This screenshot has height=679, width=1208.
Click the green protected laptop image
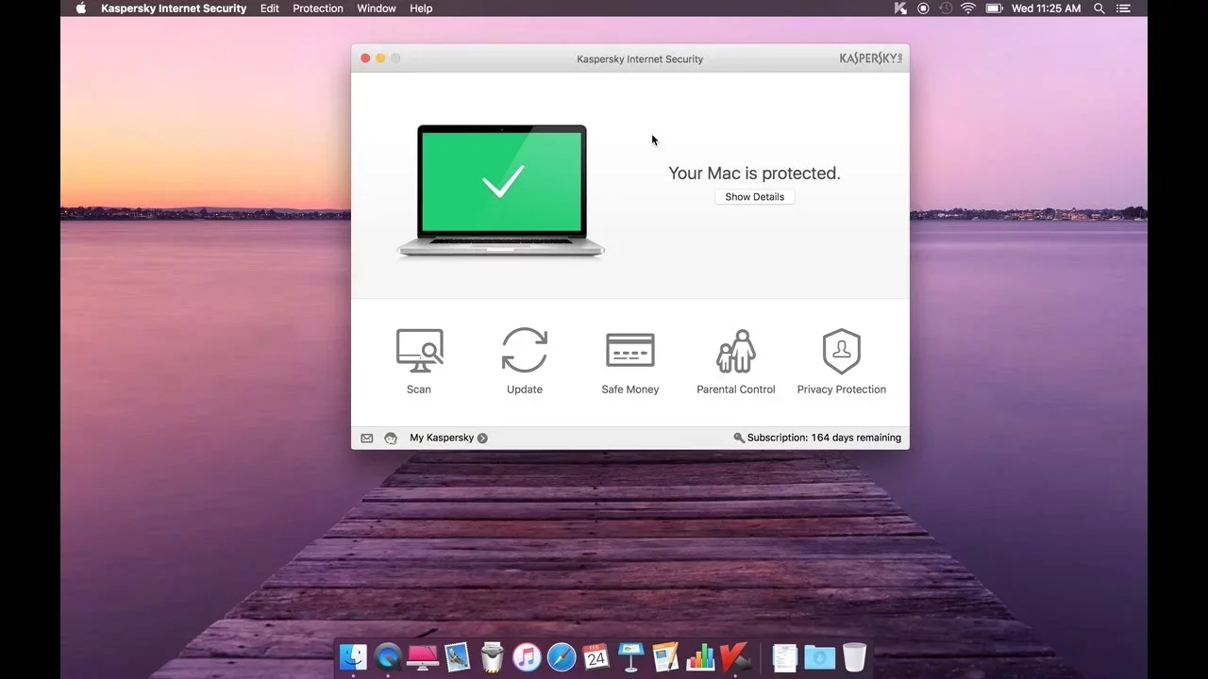(501, 190)
